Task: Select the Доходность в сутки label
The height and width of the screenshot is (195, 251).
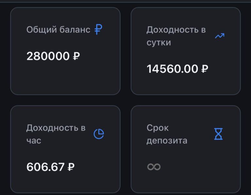Action: (176, 36)
